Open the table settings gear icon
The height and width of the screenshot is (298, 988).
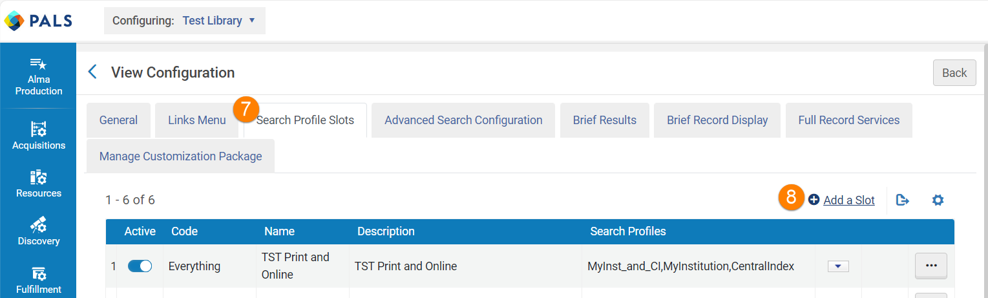click(938, 200)
